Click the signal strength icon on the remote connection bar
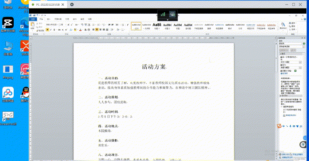 (163, 15)
